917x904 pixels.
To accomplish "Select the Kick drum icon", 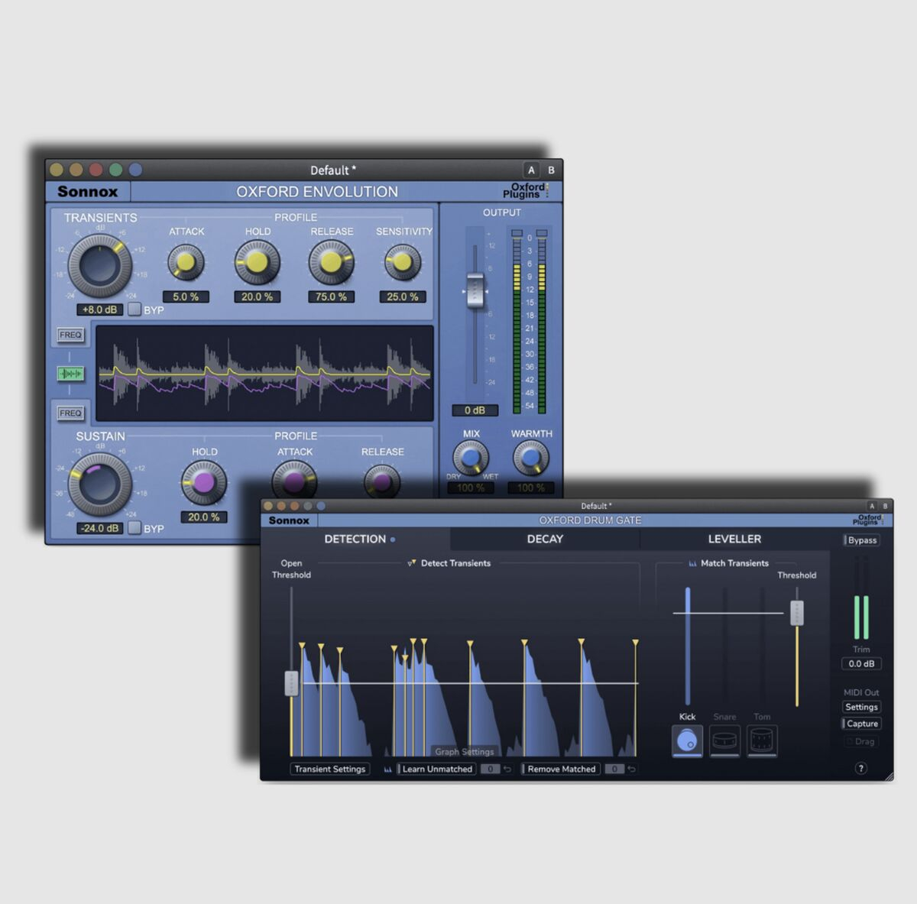I will pyautogui.click(x=687, y=740).
